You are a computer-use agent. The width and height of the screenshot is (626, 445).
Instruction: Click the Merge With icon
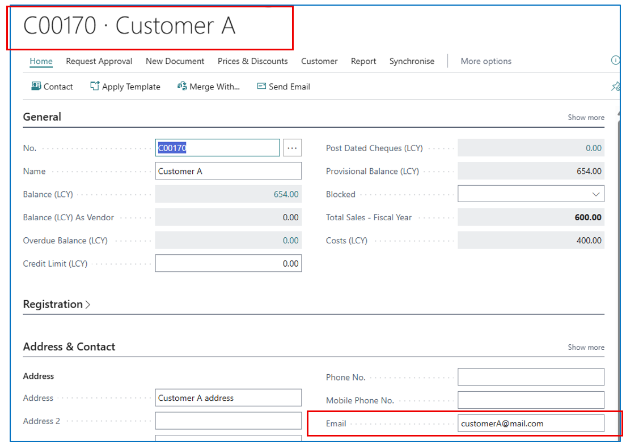(182, 86)
